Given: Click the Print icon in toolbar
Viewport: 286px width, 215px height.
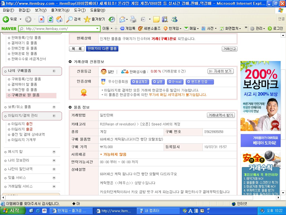Looking at the screenshot, I should click(133, 19).
